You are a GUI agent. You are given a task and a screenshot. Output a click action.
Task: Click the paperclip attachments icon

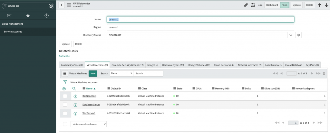[x=246, y=5]
